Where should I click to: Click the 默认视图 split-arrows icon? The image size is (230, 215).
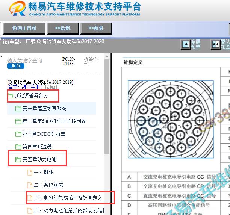(x=216, y=44)
